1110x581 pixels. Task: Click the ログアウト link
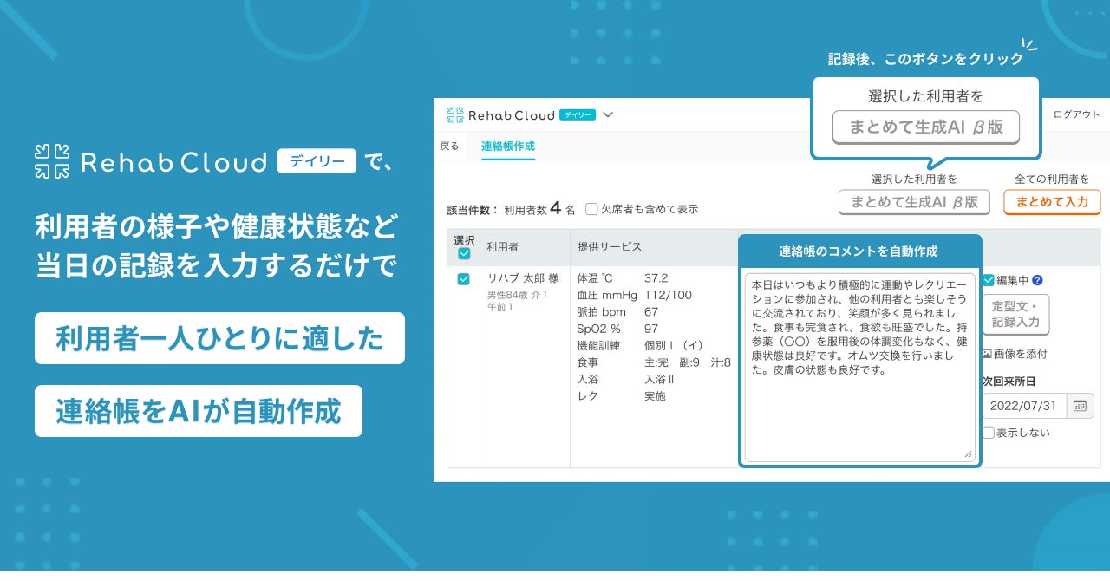1076,114
